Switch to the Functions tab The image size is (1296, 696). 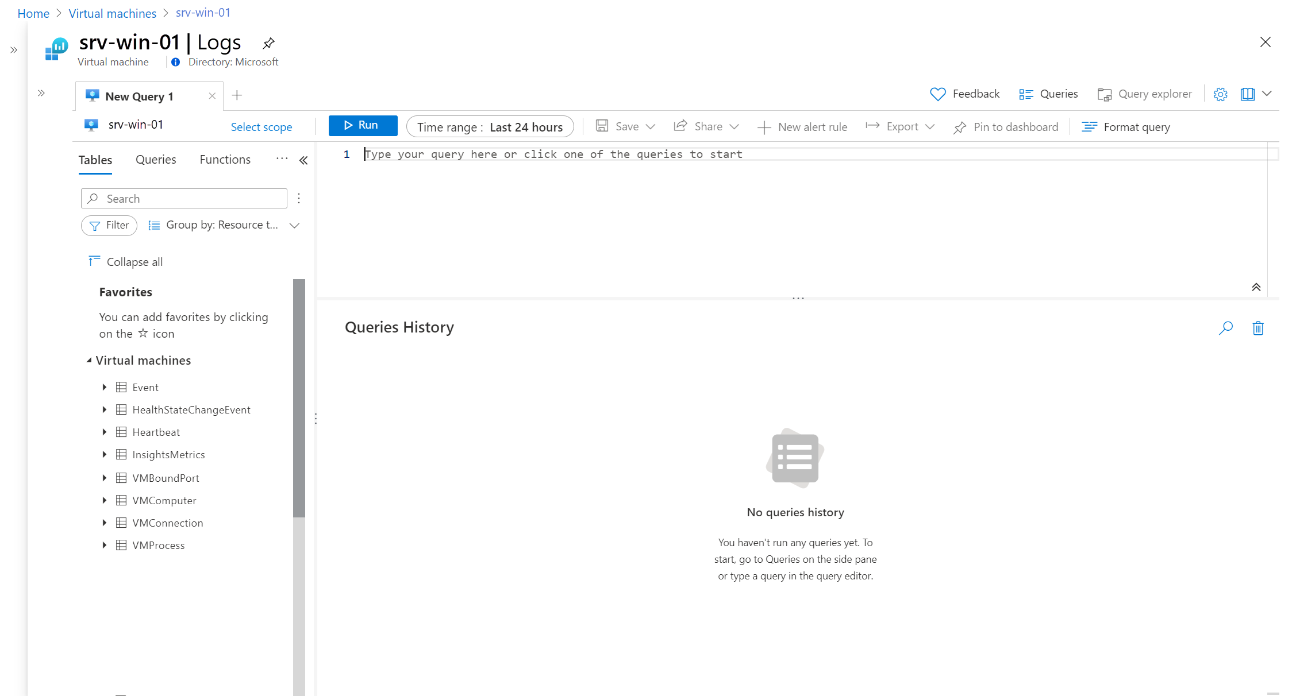coord(224,160)
